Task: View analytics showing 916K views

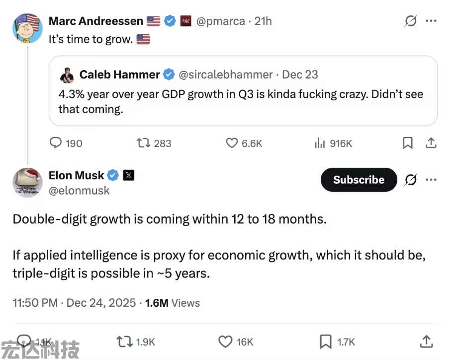Action: click(319, 143)
